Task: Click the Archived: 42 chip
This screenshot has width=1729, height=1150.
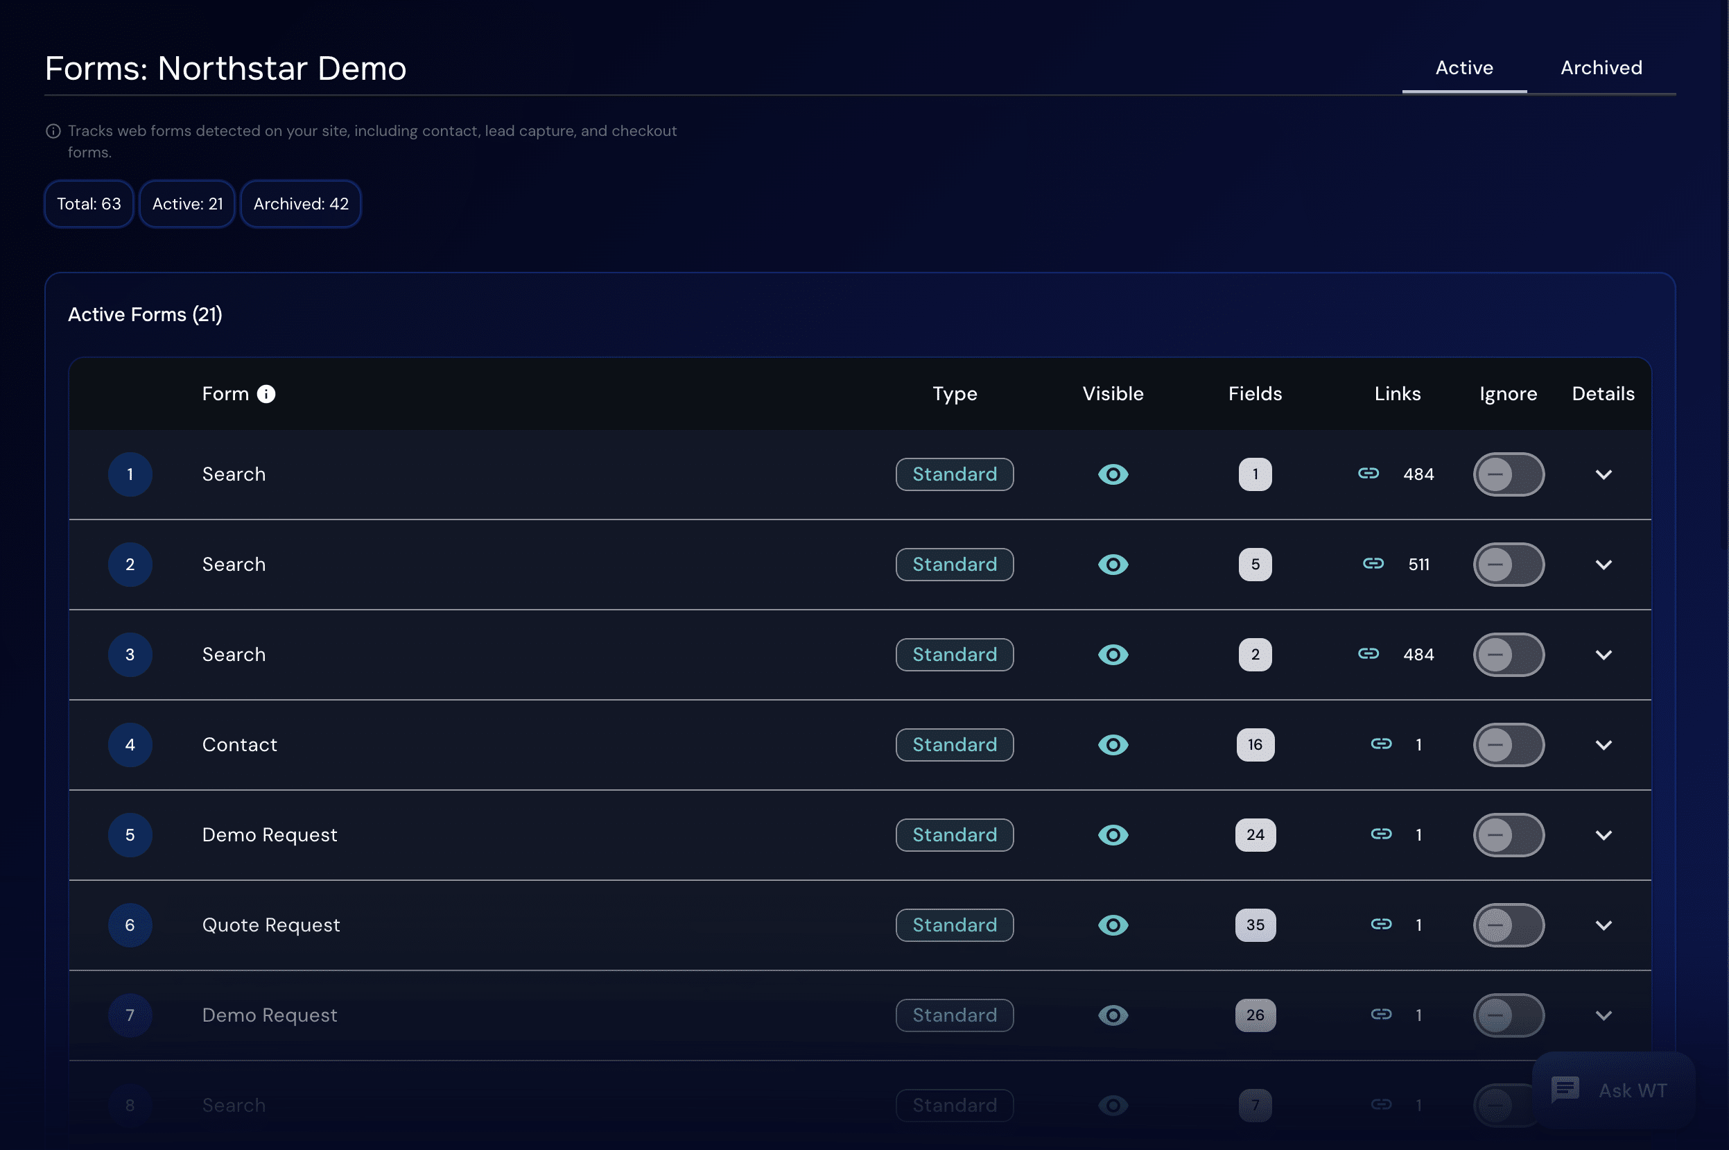Action: point(302,204)
